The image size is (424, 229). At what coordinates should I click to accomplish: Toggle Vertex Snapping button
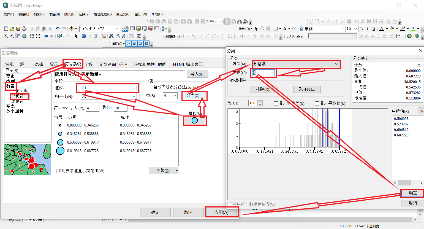(x=140, y=44)
